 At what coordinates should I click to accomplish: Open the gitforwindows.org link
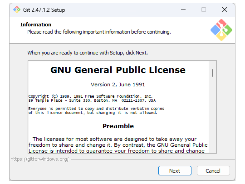(x=39, y=159)
